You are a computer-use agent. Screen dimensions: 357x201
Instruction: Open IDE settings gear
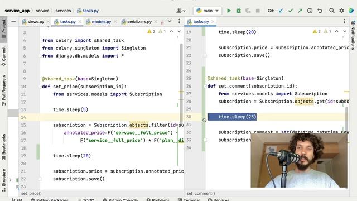click(341, 11)
